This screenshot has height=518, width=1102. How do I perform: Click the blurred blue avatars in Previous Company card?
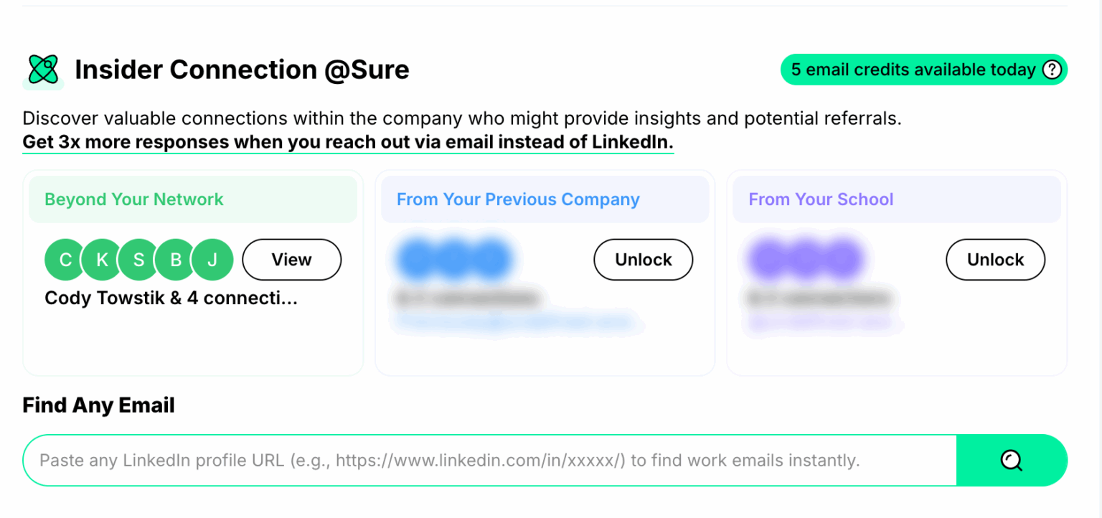coord(455,260)
